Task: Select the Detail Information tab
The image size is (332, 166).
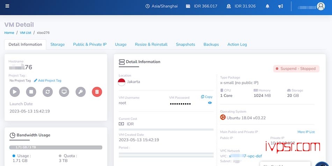Action: coord(25,44)
